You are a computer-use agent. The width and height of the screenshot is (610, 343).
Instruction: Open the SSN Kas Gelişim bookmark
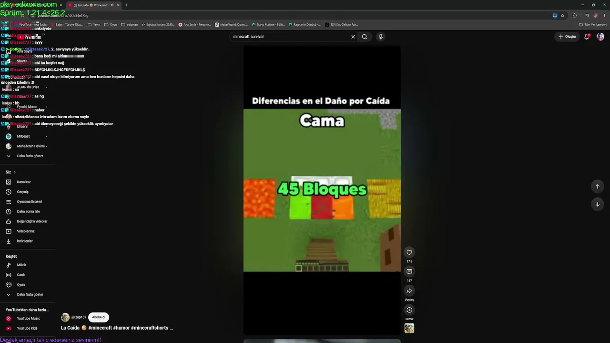pyautogui.click(x=341, y=24)
